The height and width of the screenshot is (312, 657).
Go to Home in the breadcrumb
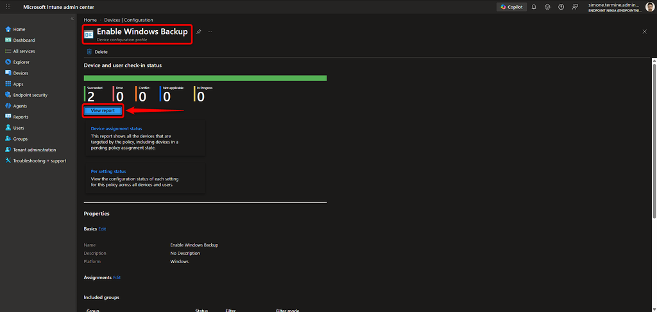point(90,20)
